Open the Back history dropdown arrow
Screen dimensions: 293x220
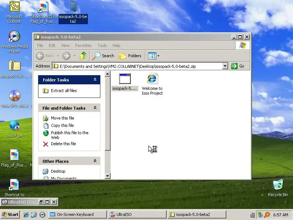click(x=58, y=56)
